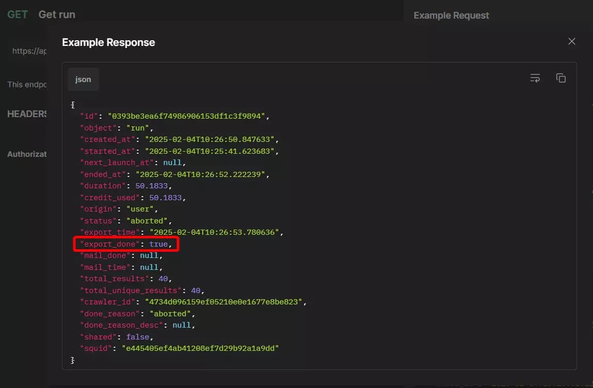This screenshot has width=593, height=388.
Task: Click the "origin": "user" line
Action: click(x=119, y=209)
